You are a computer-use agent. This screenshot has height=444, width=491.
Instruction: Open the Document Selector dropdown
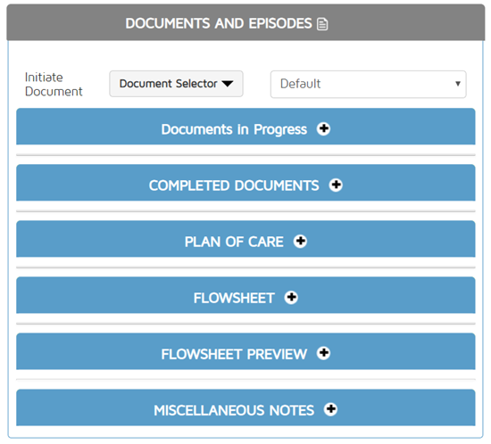pos(176,84)
